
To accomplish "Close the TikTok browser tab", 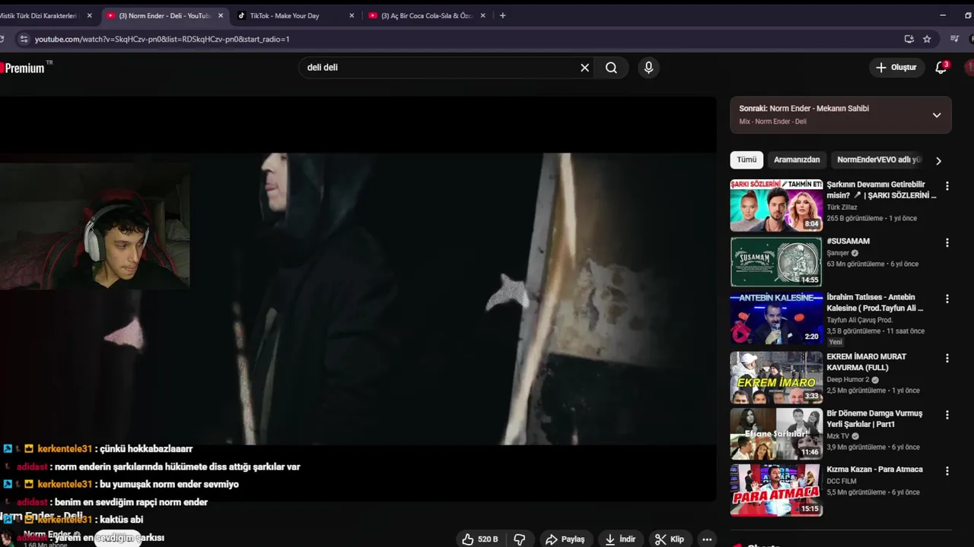I will click(352, 15).
